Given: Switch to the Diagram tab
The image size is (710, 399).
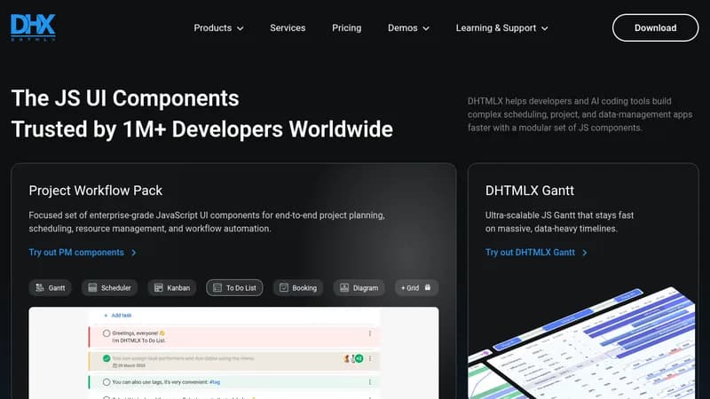Looking at the screenshot, I should [359, 287].
